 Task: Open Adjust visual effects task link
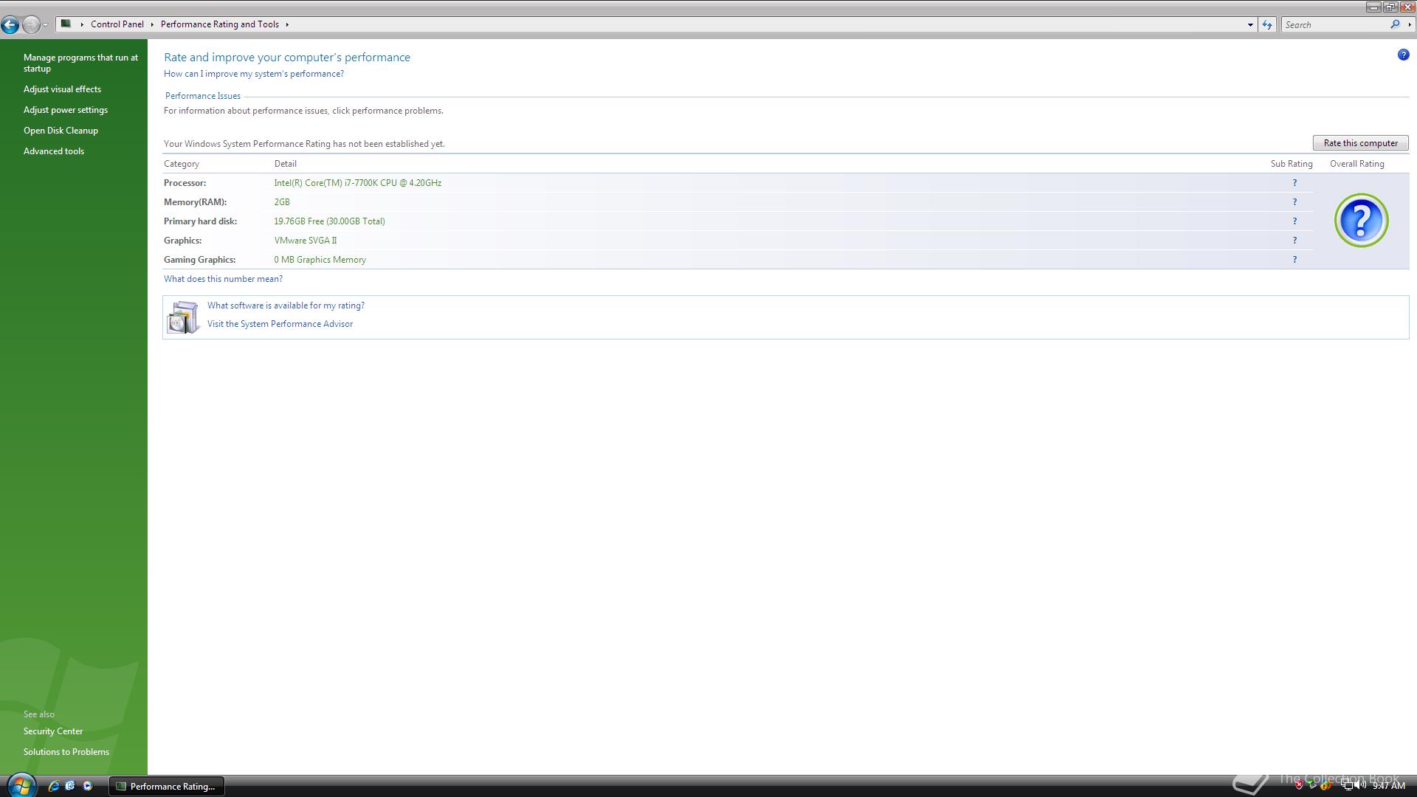[x=62, y=89]
